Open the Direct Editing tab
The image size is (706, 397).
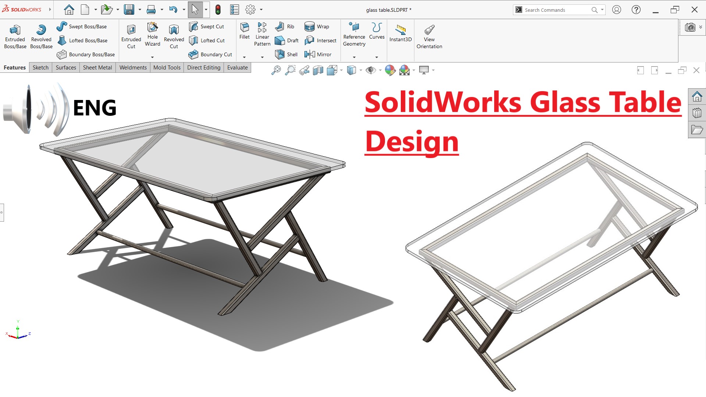[204, 68]
